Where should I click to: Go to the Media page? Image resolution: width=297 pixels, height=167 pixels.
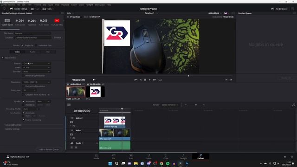96,157
